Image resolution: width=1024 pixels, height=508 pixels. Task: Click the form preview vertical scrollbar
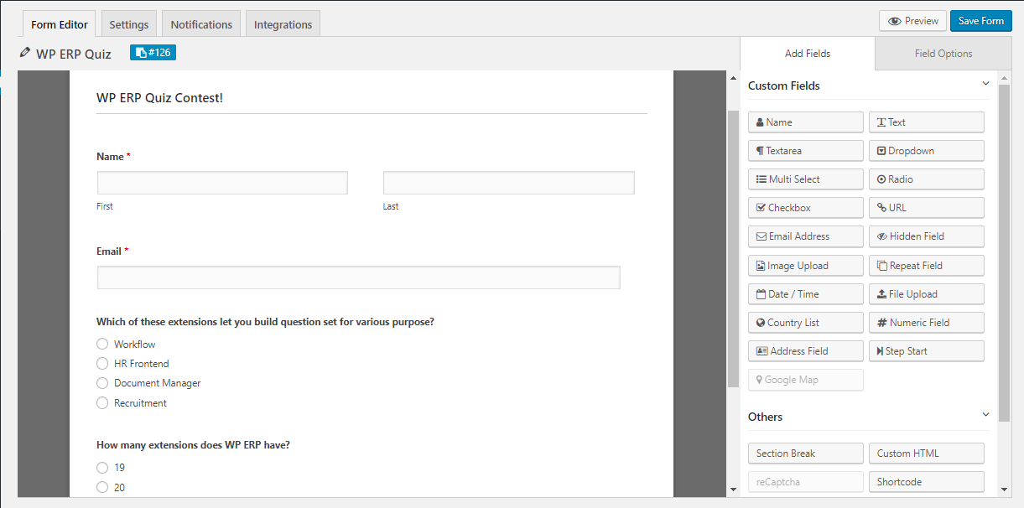click(733, 247)
